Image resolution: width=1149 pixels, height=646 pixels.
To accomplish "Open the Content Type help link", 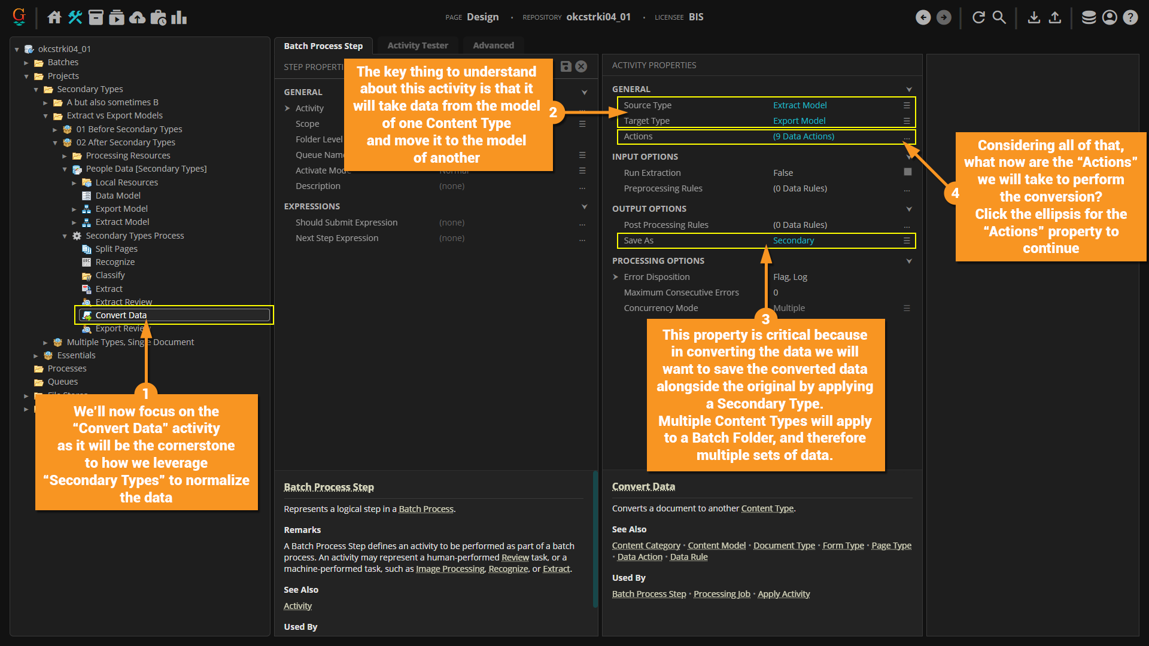I will click(x=767, y=508).
